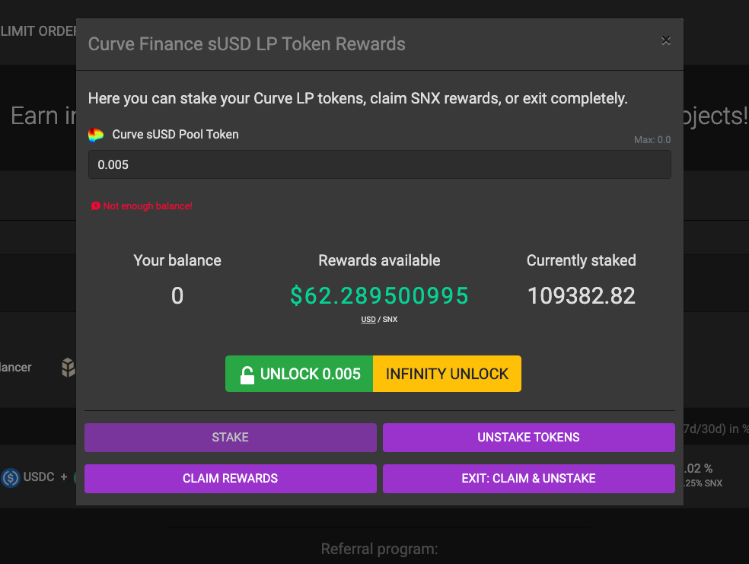Click the red Not enough balance warning icon

coord(96,206)
